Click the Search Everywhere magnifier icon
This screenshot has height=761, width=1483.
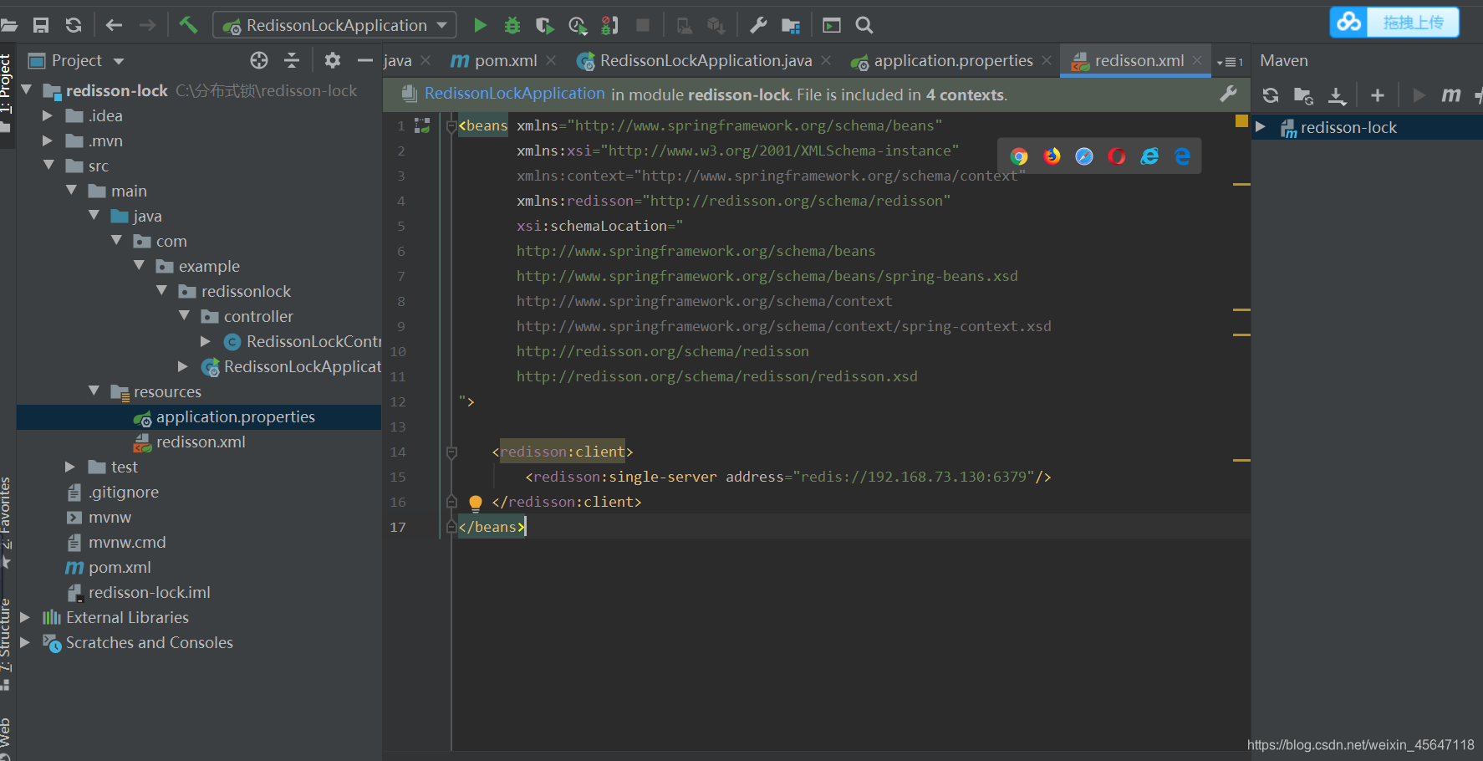tap(864, 25)
